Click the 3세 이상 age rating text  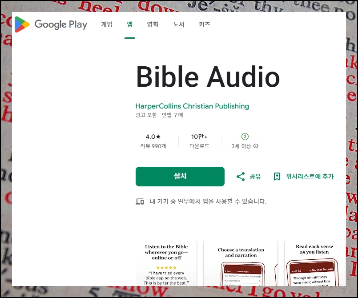pos(241,146)
